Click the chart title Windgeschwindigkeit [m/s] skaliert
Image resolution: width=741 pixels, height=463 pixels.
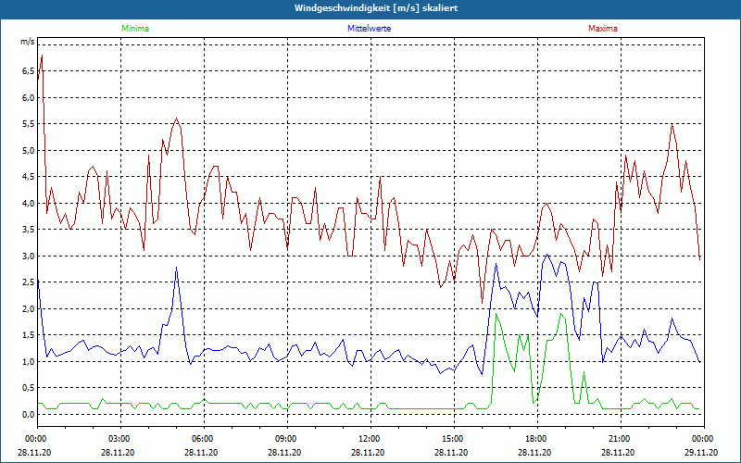(x=376, y=8)
